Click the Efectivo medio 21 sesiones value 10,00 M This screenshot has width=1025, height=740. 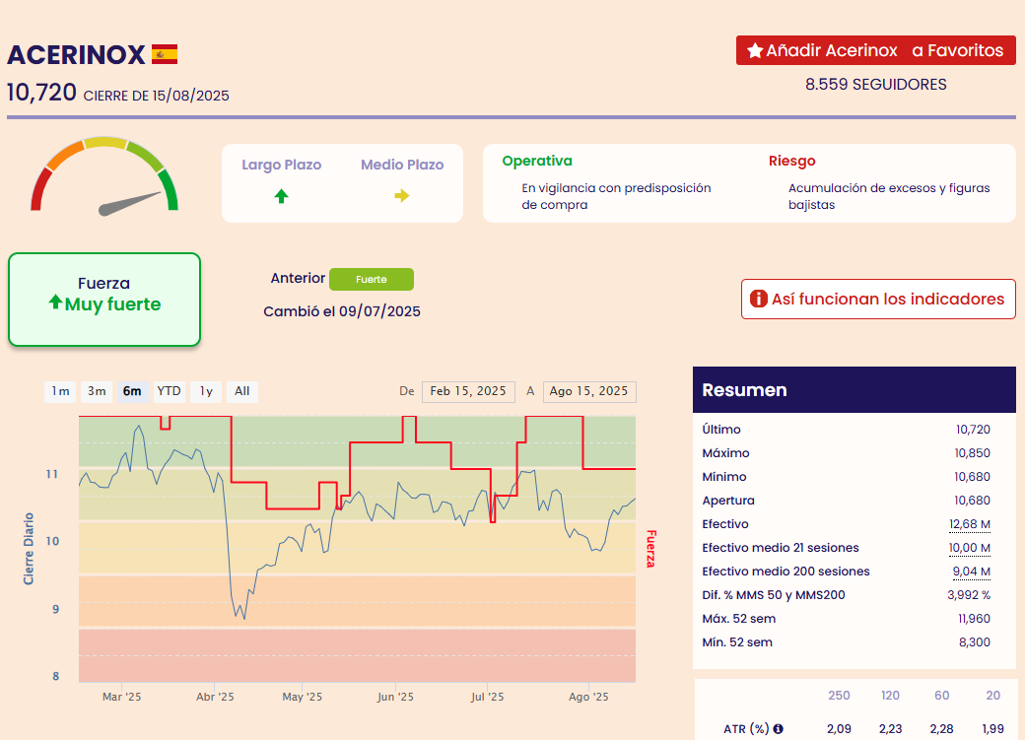click(x=970, y=548)
